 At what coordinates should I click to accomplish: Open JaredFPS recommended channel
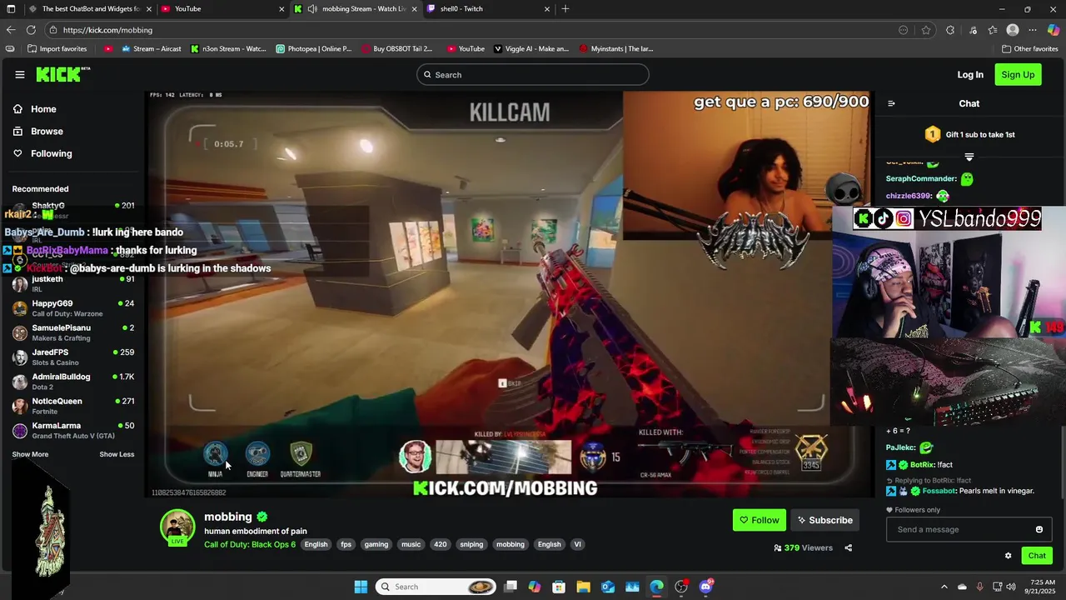pos(73,357)
